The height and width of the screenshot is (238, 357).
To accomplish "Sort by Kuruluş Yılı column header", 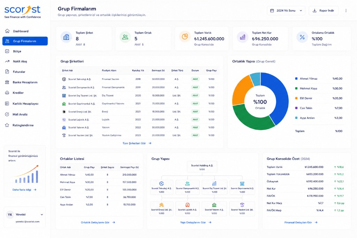I will 138,70.
